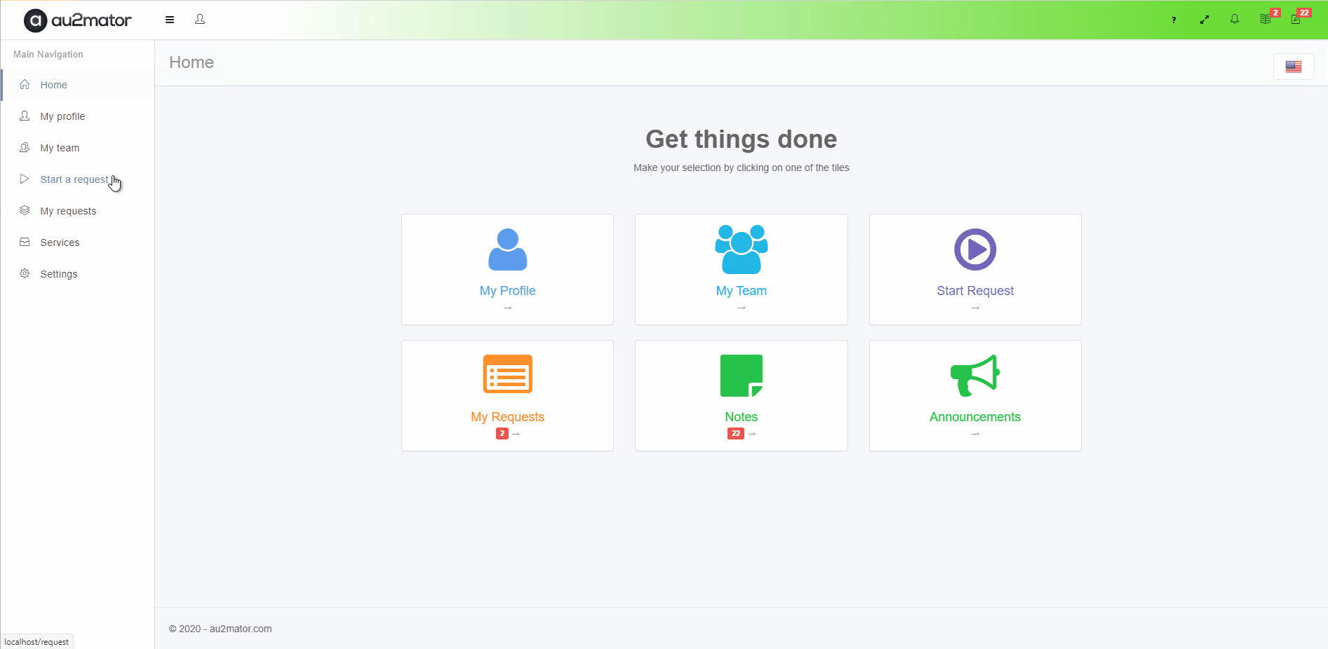Click Start a request sidebar item
The height and width of the screenshot is (649, 1328).
tap(74, 179)
